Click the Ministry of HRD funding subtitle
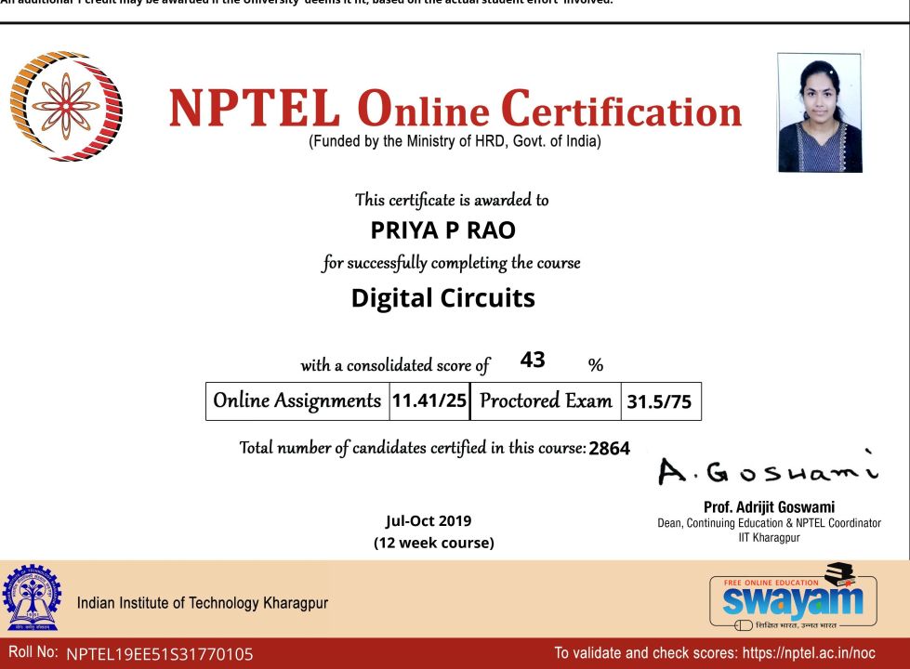The width and height of the screenshot is (910, 669). (x=455, y=141)
